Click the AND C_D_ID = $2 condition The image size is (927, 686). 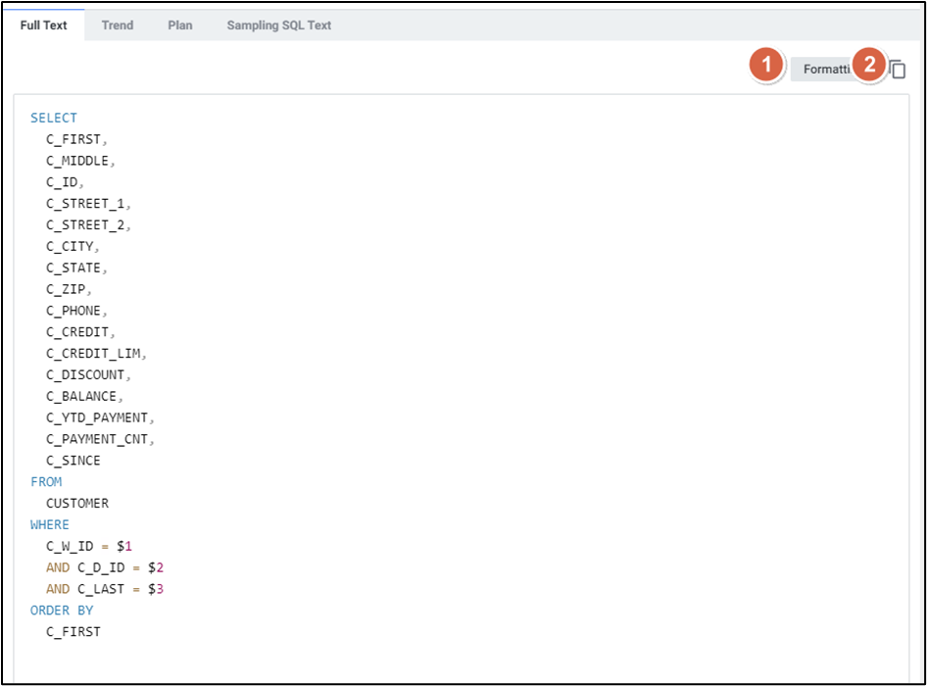[102, 567]
